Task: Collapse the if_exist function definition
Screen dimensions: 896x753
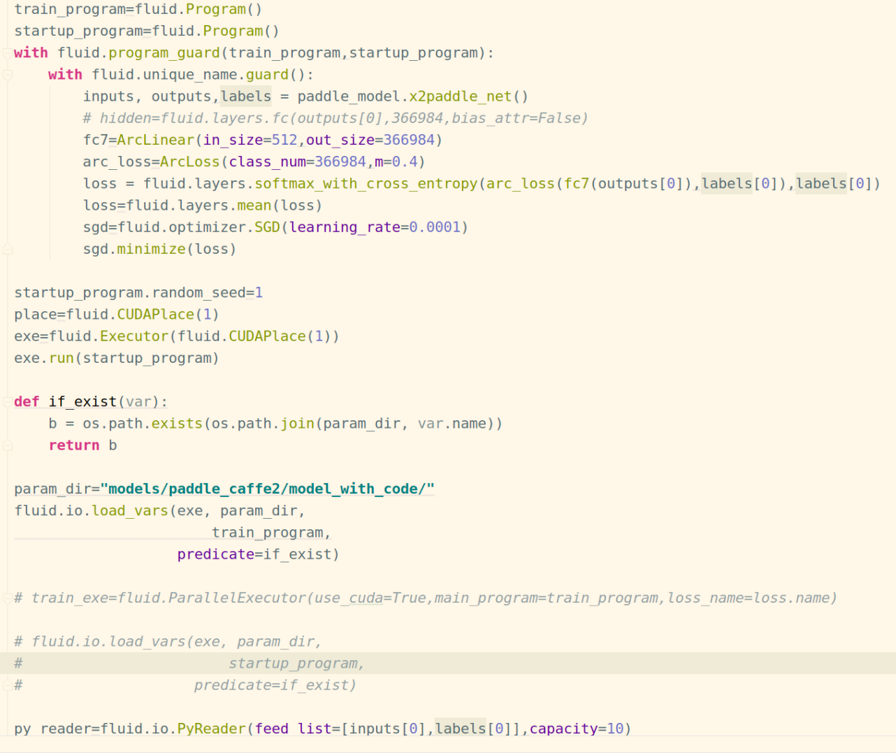Action: pyautogui.click(x=6, y=401)
